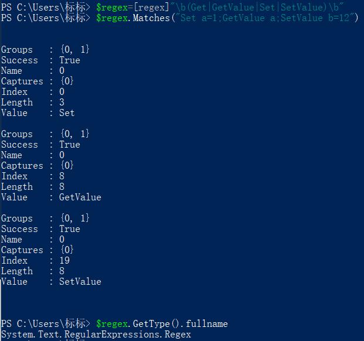Screen dimensions: 364x341
Task: Click the Length 3 value
Action: (62, 103)
